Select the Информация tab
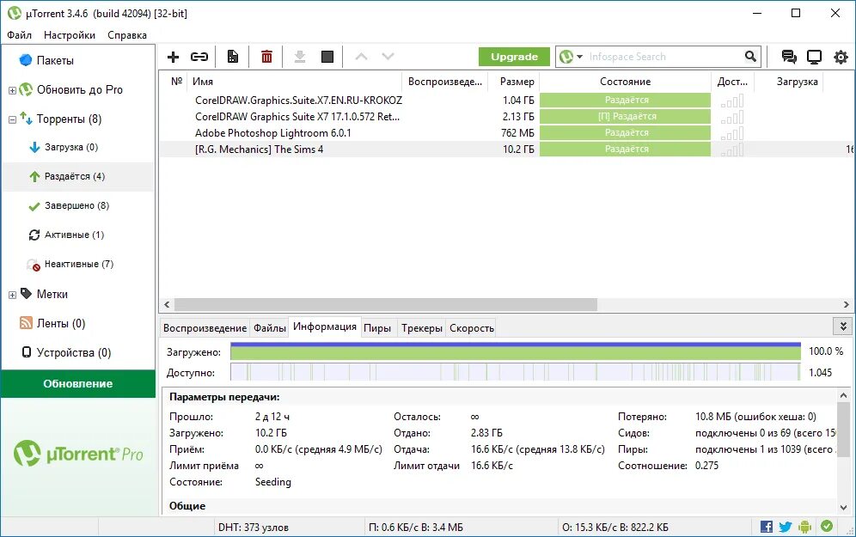This screenshot has height=537, width=856. pos(325,326)
